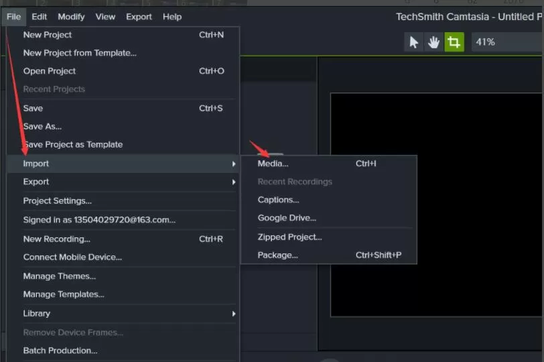Choose Zipped Project... import option
544x362 pixels.
pos(329,237)
